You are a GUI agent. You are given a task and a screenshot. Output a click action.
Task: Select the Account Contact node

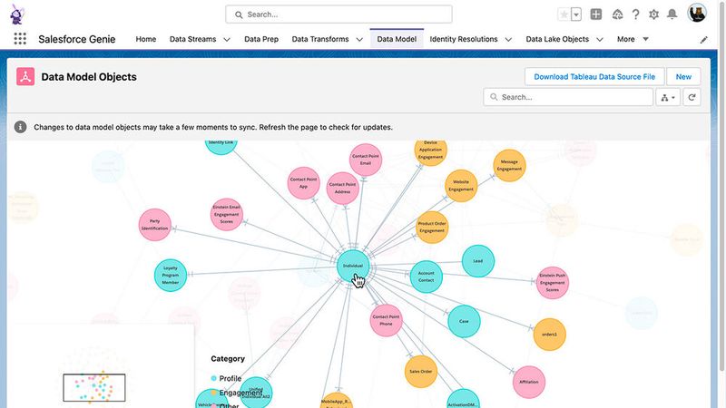tap(426, 277)
